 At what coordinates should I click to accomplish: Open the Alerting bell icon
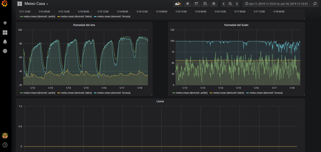[5, 42]
